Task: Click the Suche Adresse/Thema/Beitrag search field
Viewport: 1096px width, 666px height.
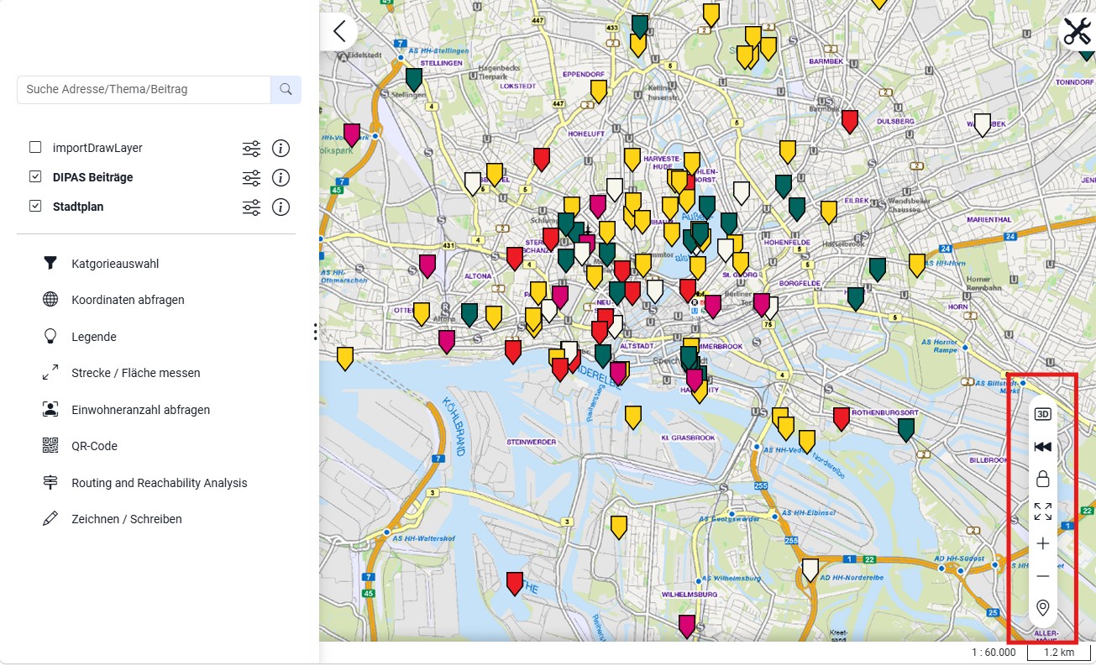Action: point(144,89)
